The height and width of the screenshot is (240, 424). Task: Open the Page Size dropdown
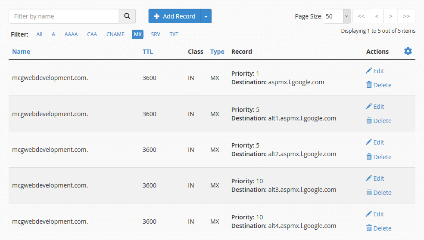pos(337,16)
